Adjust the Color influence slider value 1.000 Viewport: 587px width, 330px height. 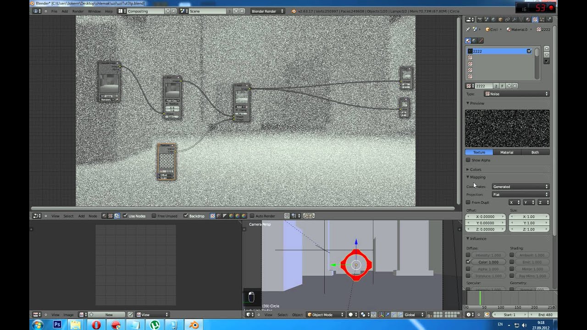click(488, 262)
